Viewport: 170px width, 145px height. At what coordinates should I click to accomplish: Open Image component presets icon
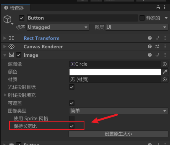click(157, 55)
